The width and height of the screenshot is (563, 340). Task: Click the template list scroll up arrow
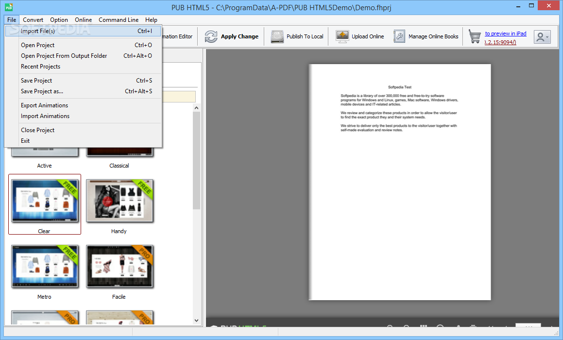pos(196,108)
